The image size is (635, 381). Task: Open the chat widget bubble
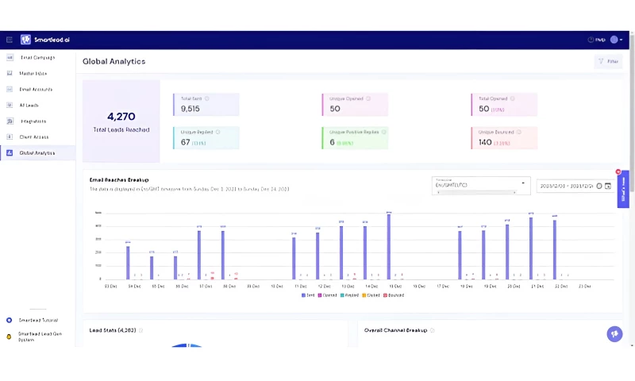[614, 334]
